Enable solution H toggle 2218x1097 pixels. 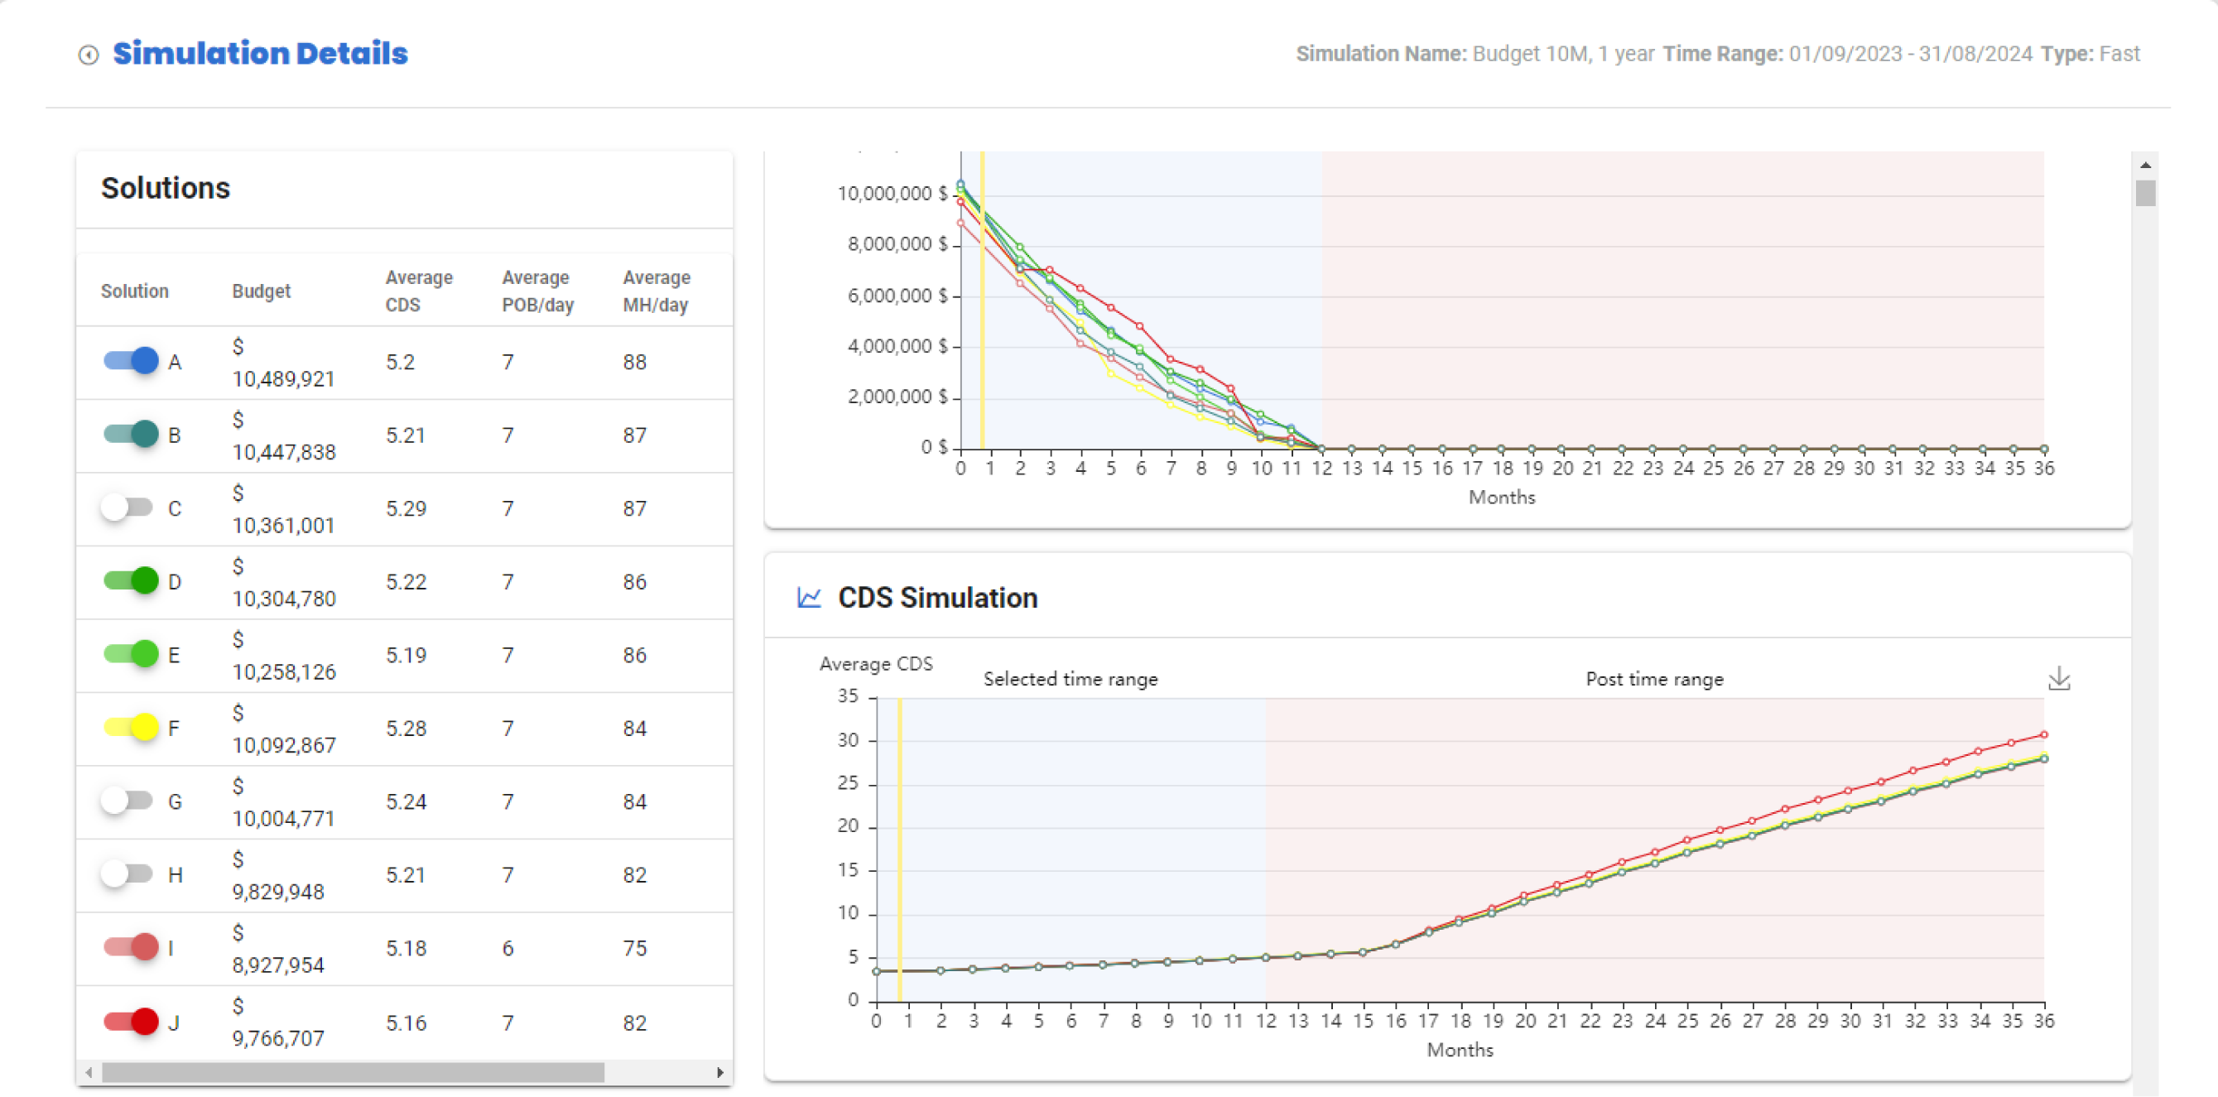pos(127,874)
